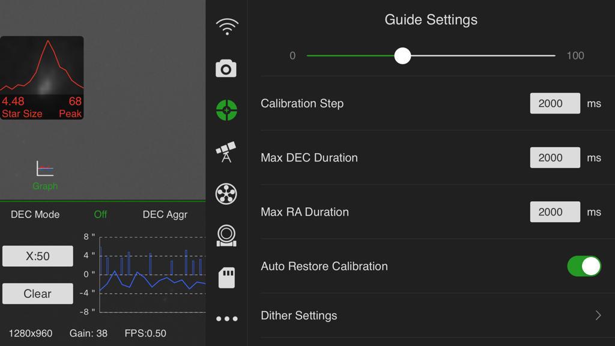Toggle DEC Mode Off setting

tap(100, 214)
